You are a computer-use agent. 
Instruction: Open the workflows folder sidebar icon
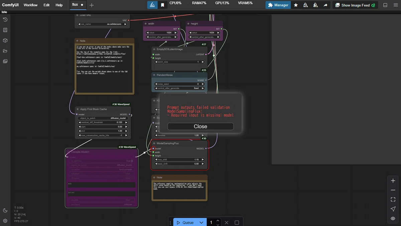coord(5,51)
